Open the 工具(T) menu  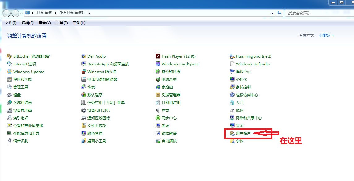tap(62, 23)
